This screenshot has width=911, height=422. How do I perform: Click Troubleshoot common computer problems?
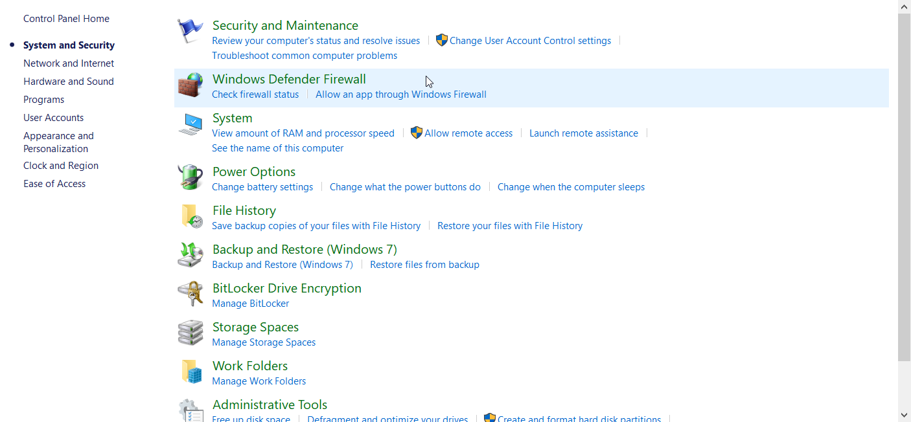pos(305,56)
